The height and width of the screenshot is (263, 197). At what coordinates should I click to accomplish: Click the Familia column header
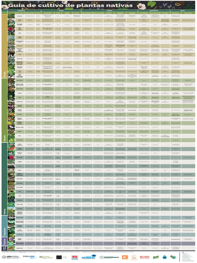tap(38, 13)
